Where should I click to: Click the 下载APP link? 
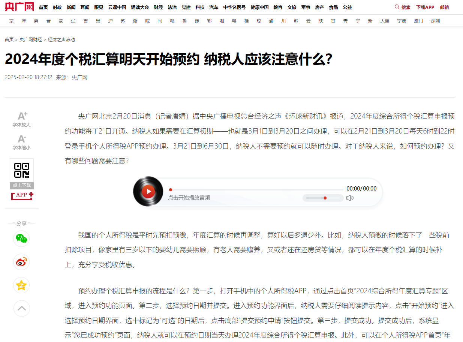[425, 7]
